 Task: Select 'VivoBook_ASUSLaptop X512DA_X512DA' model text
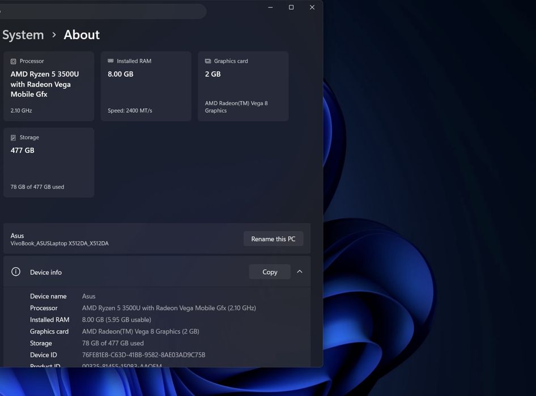59,243
